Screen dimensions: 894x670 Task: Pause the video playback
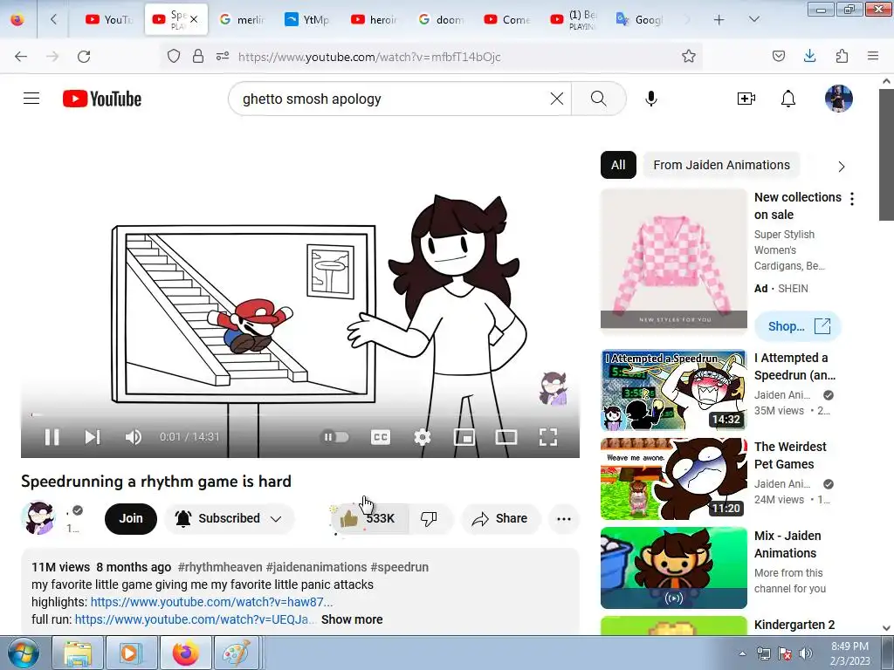[x=52, y=437]
